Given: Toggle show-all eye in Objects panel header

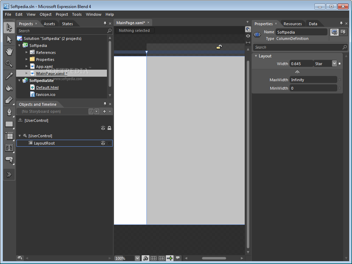Looking at the screenshot, I should [x=103, y=128].
